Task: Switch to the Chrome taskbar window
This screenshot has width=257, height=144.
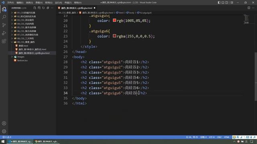Action: click(x=47, y=142)
